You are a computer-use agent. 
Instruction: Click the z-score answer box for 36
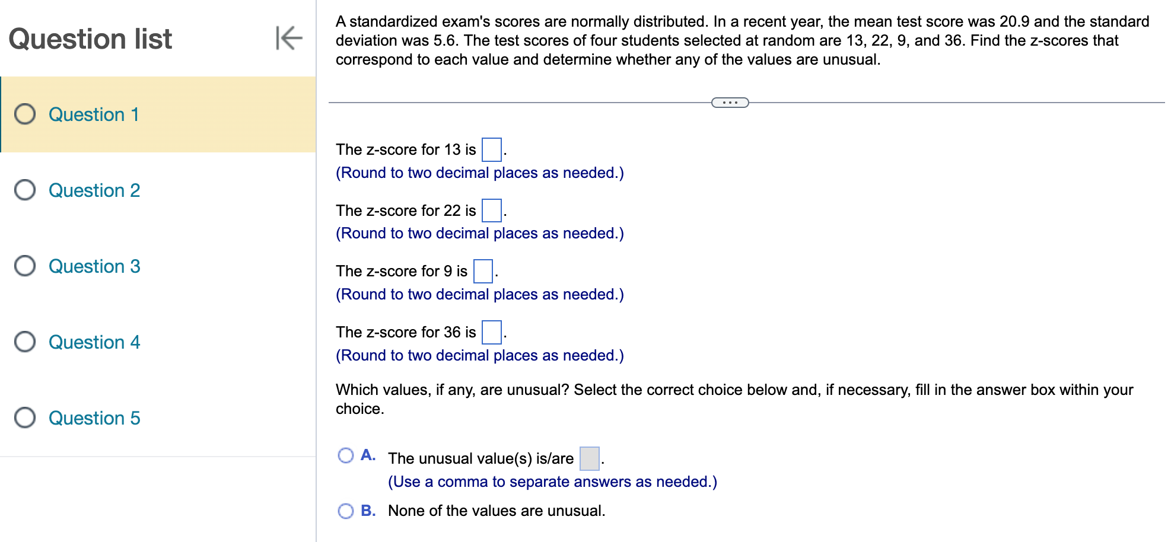coord(491,333)
